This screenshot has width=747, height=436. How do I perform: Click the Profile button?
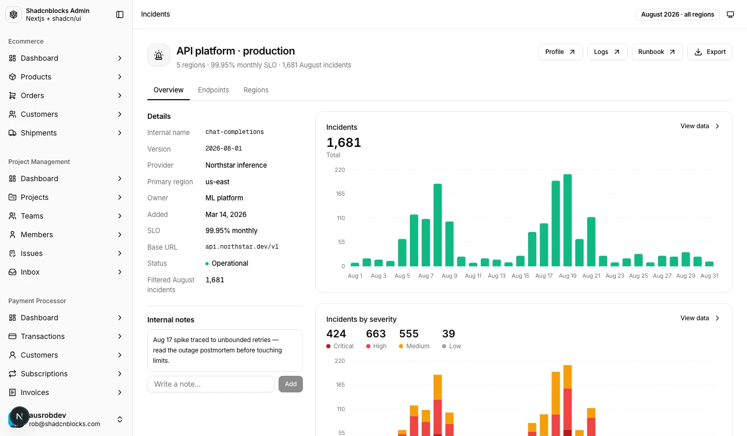(561, 52)
